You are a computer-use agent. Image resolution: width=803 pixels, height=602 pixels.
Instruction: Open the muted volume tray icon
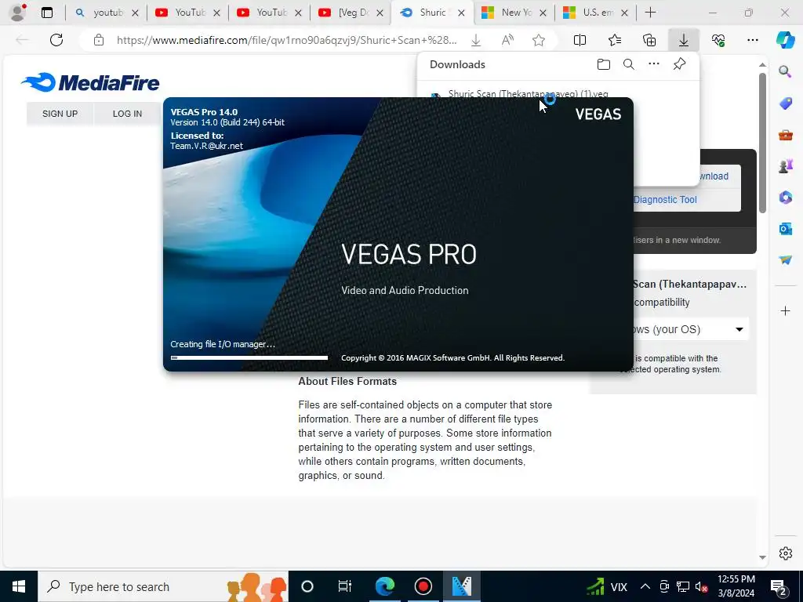702,586
